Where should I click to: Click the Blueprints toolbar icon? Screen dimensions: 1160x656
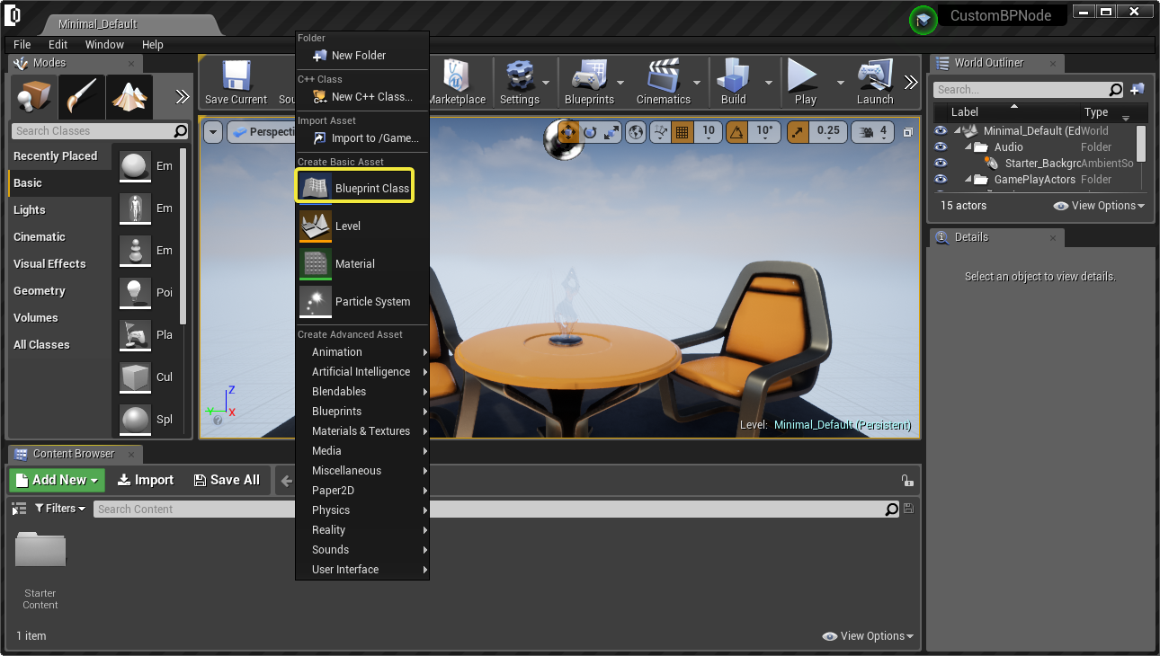click(x=589, y=77)
